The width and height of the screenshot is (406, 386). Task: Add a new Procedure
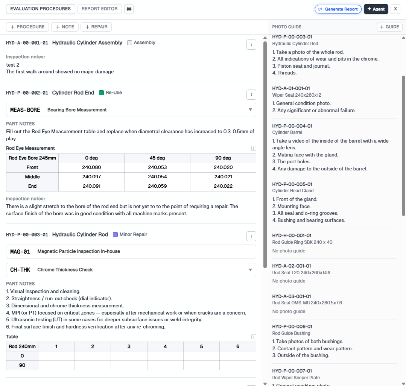[27, 27]
